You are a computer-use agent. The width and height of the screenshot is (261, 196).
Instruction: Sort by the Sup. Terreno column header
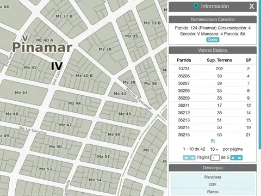219,60
